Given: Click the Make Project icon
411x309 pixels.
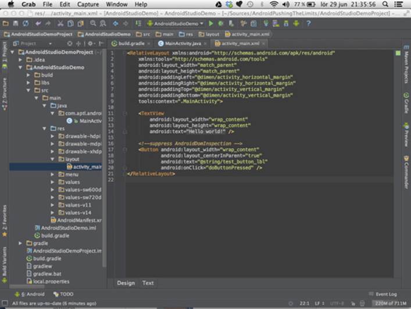Looking at the screenshot, I should 138,24.
